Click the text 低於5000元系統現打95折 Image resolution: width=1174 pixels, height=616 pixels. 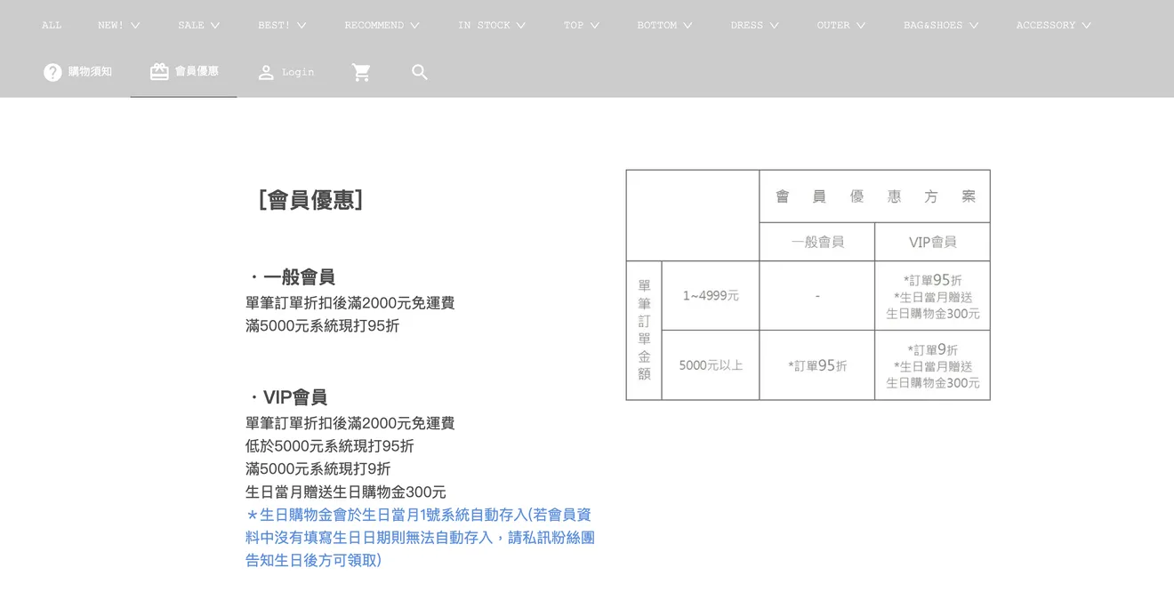click(x=330, y=446)
